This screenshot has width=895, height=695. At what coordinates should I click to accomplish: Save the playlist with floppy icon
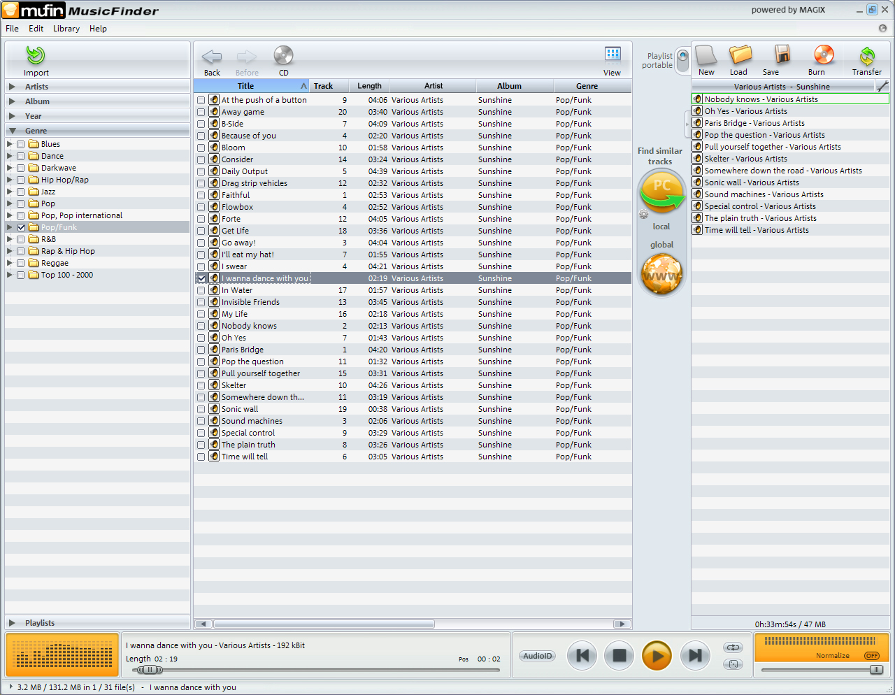(782, 55)
